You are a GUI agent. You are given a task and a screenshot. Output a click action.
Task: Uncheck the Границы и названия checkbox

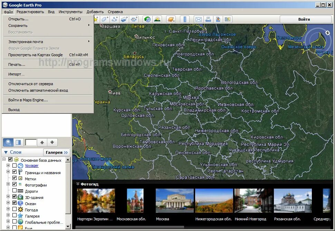click(14, 172)
